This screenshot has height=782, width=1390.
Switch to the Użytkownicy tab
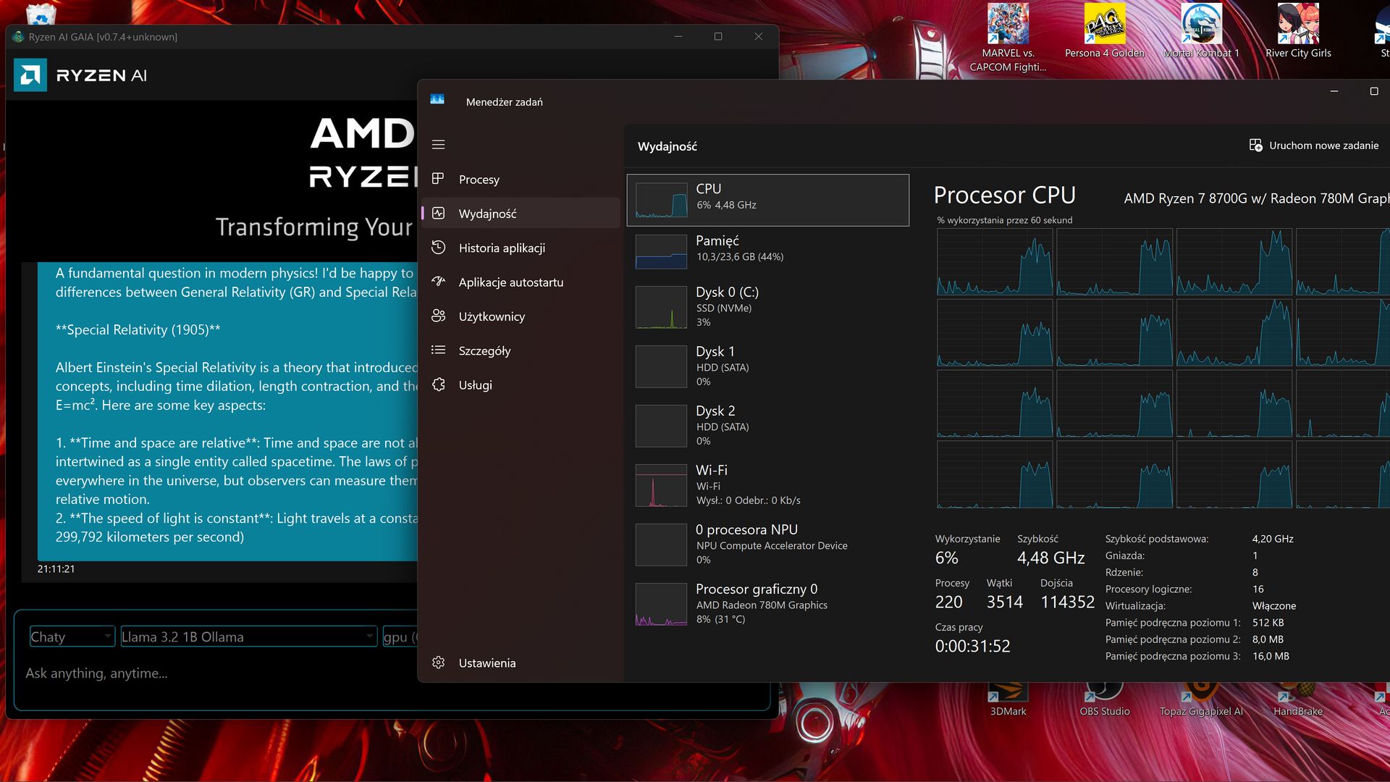pos(520,316)
